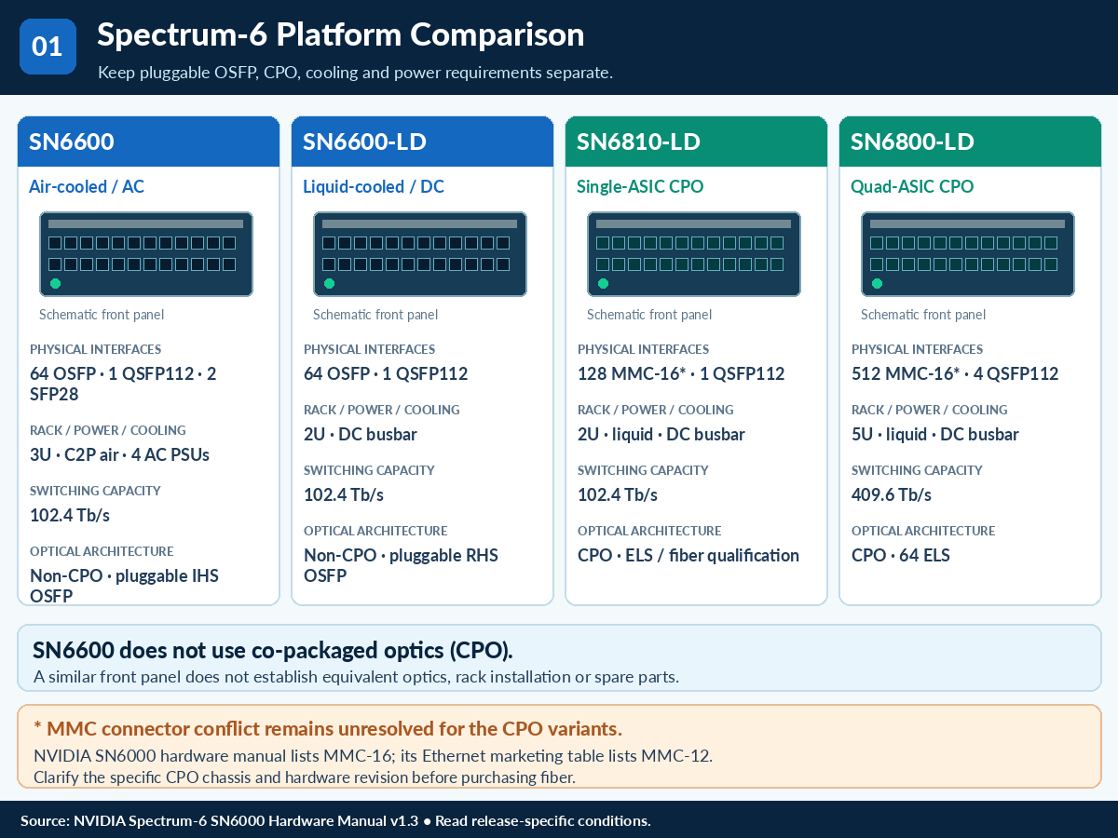Select the SN6800-LD card header

[970, 142]
